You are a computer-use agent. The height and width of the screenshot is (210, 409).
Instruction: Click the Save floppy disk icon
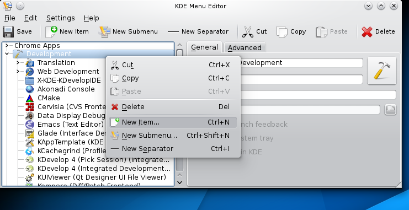point(8,32)
